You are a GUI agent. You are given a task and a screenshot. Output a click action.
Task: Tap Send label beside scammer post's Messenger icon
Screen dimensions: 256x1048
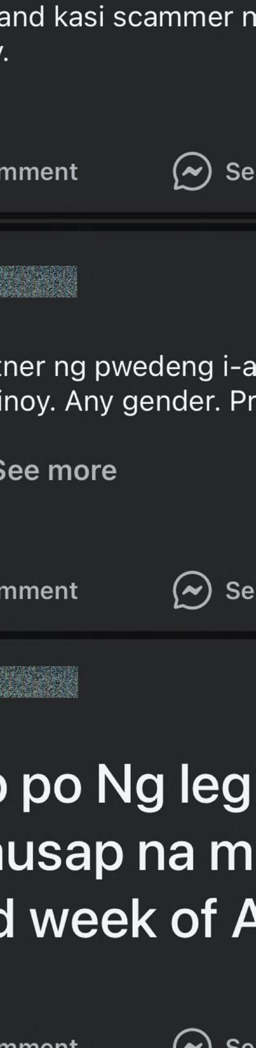240,172
